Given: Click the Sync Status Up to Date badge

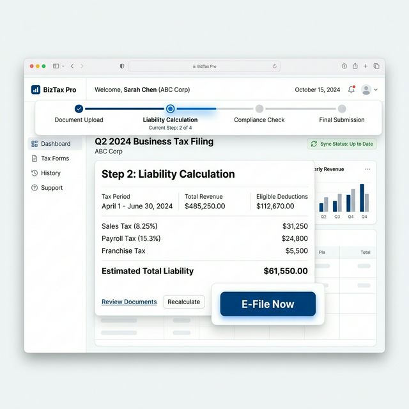Looking at the screenshot, I should [x=342, y=144].
